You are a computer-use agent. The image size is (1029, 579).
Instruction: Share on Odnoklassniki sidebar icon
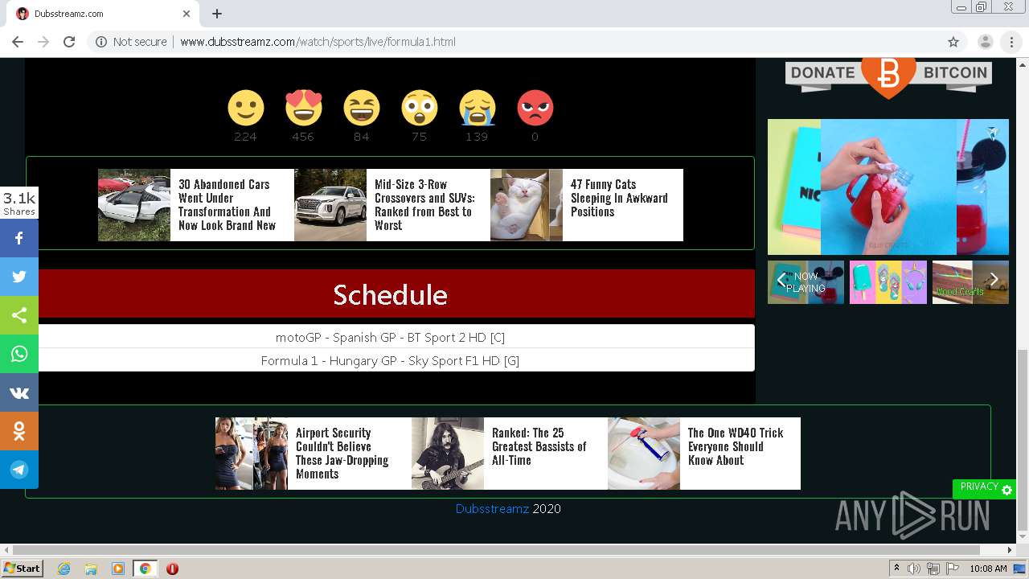coord(19,431)
